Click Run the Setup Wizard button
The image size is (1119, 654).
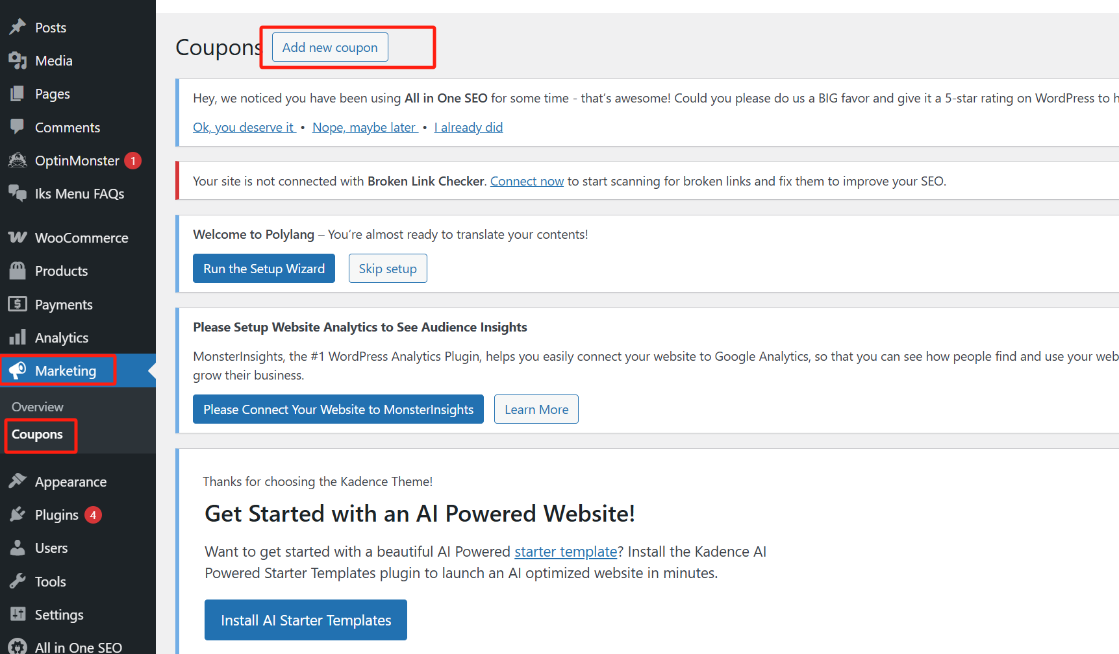pos(264,269)
